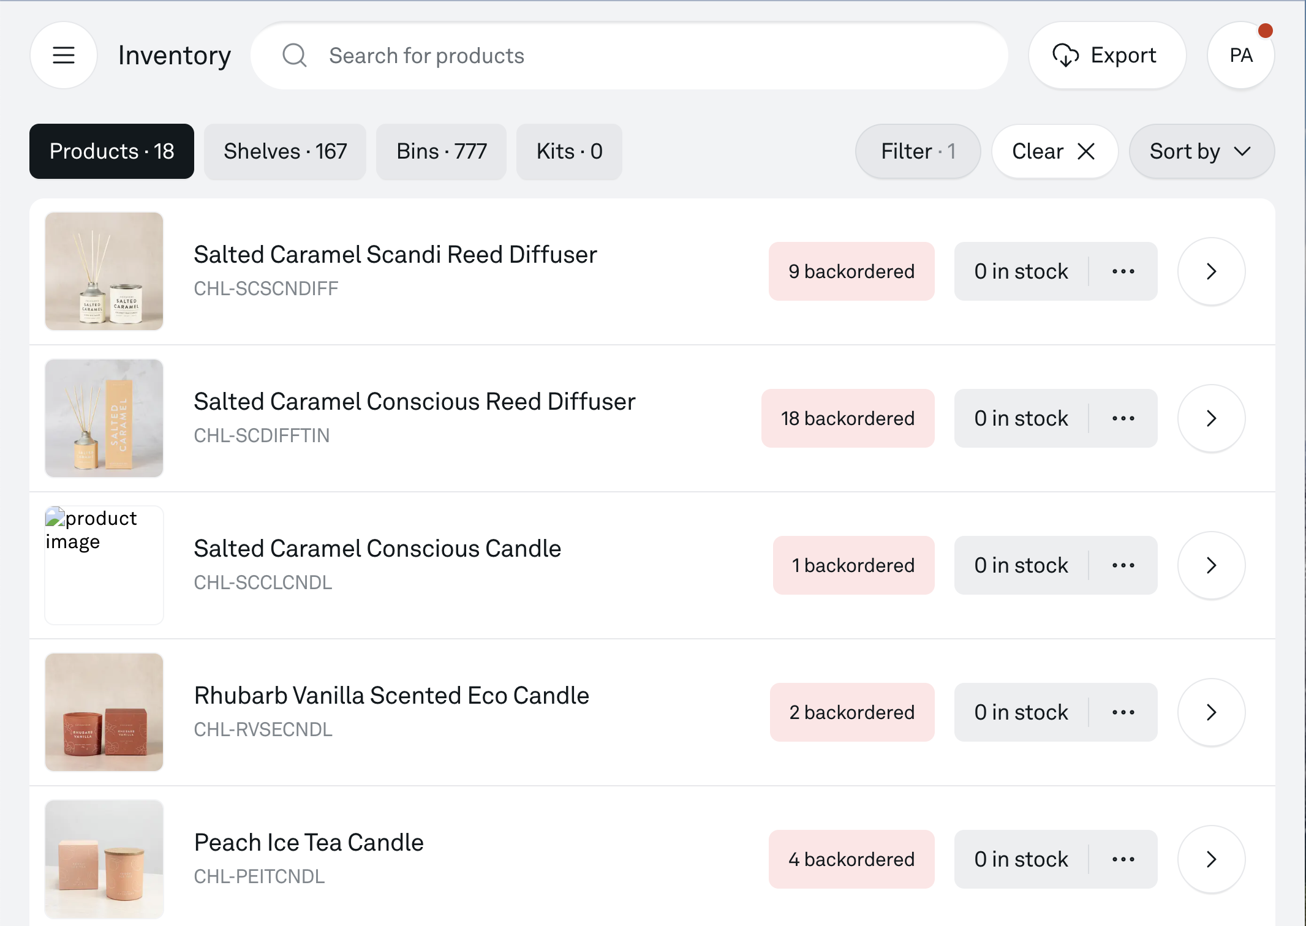This screenshot has width=1306, height=926.
Task: Clear the active filter
Action: 1054,151
